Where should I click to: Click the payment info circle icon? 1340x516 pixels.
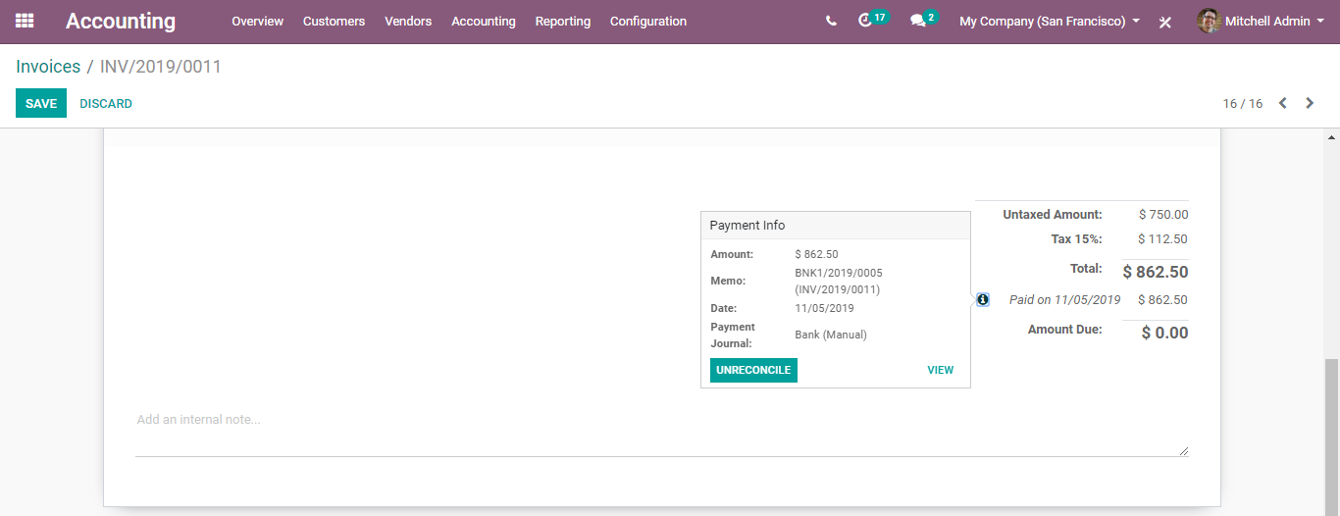(x=983, y=300)
